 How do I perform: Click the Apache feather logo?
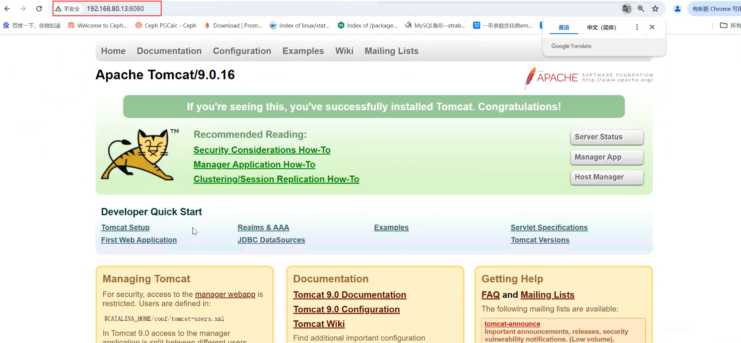[x=531, y=78]
